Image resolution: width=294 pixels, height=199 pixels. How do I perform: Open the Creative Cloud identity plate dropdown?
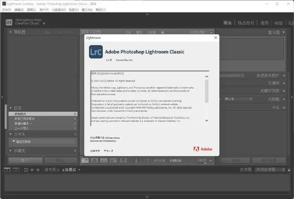44,24
